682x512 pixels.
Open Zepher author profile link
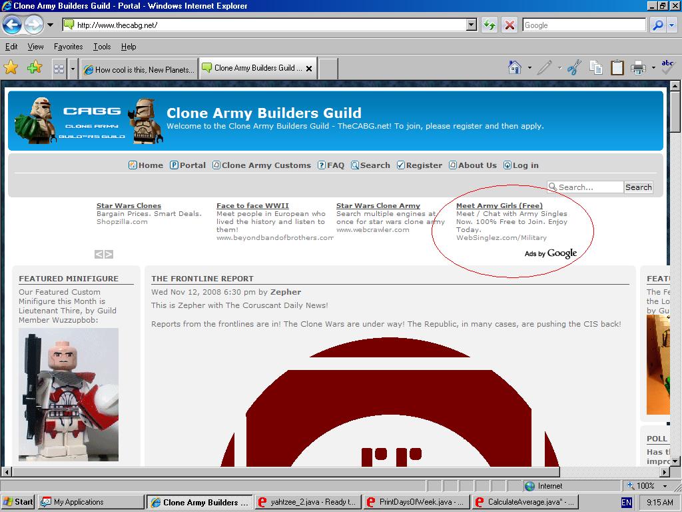point(285,292)
